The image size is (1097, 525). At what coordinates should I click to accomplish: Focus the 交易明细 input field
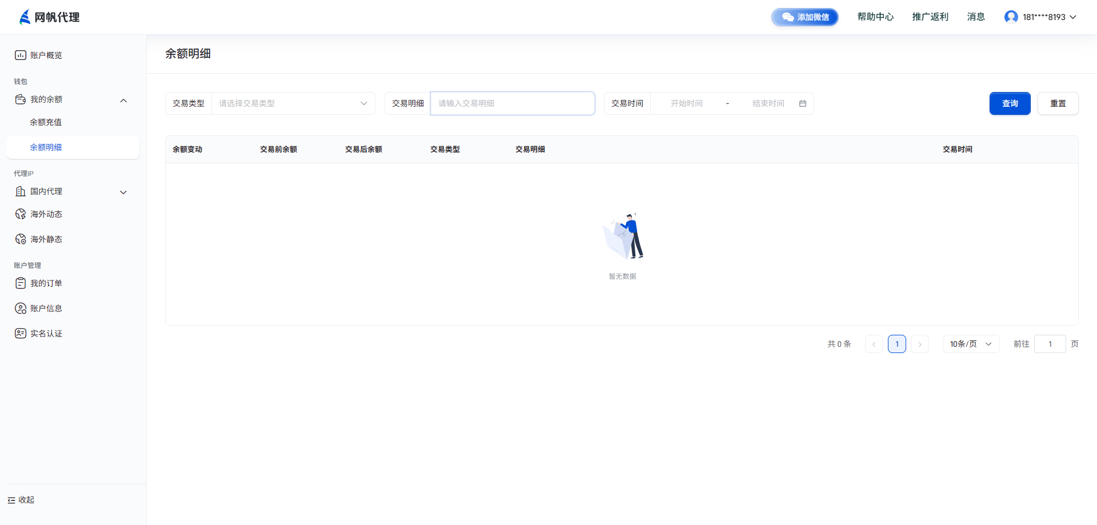[x=513, y=103]
